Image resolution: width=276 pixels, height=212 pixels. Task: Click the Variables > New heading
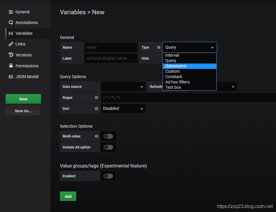82,12
